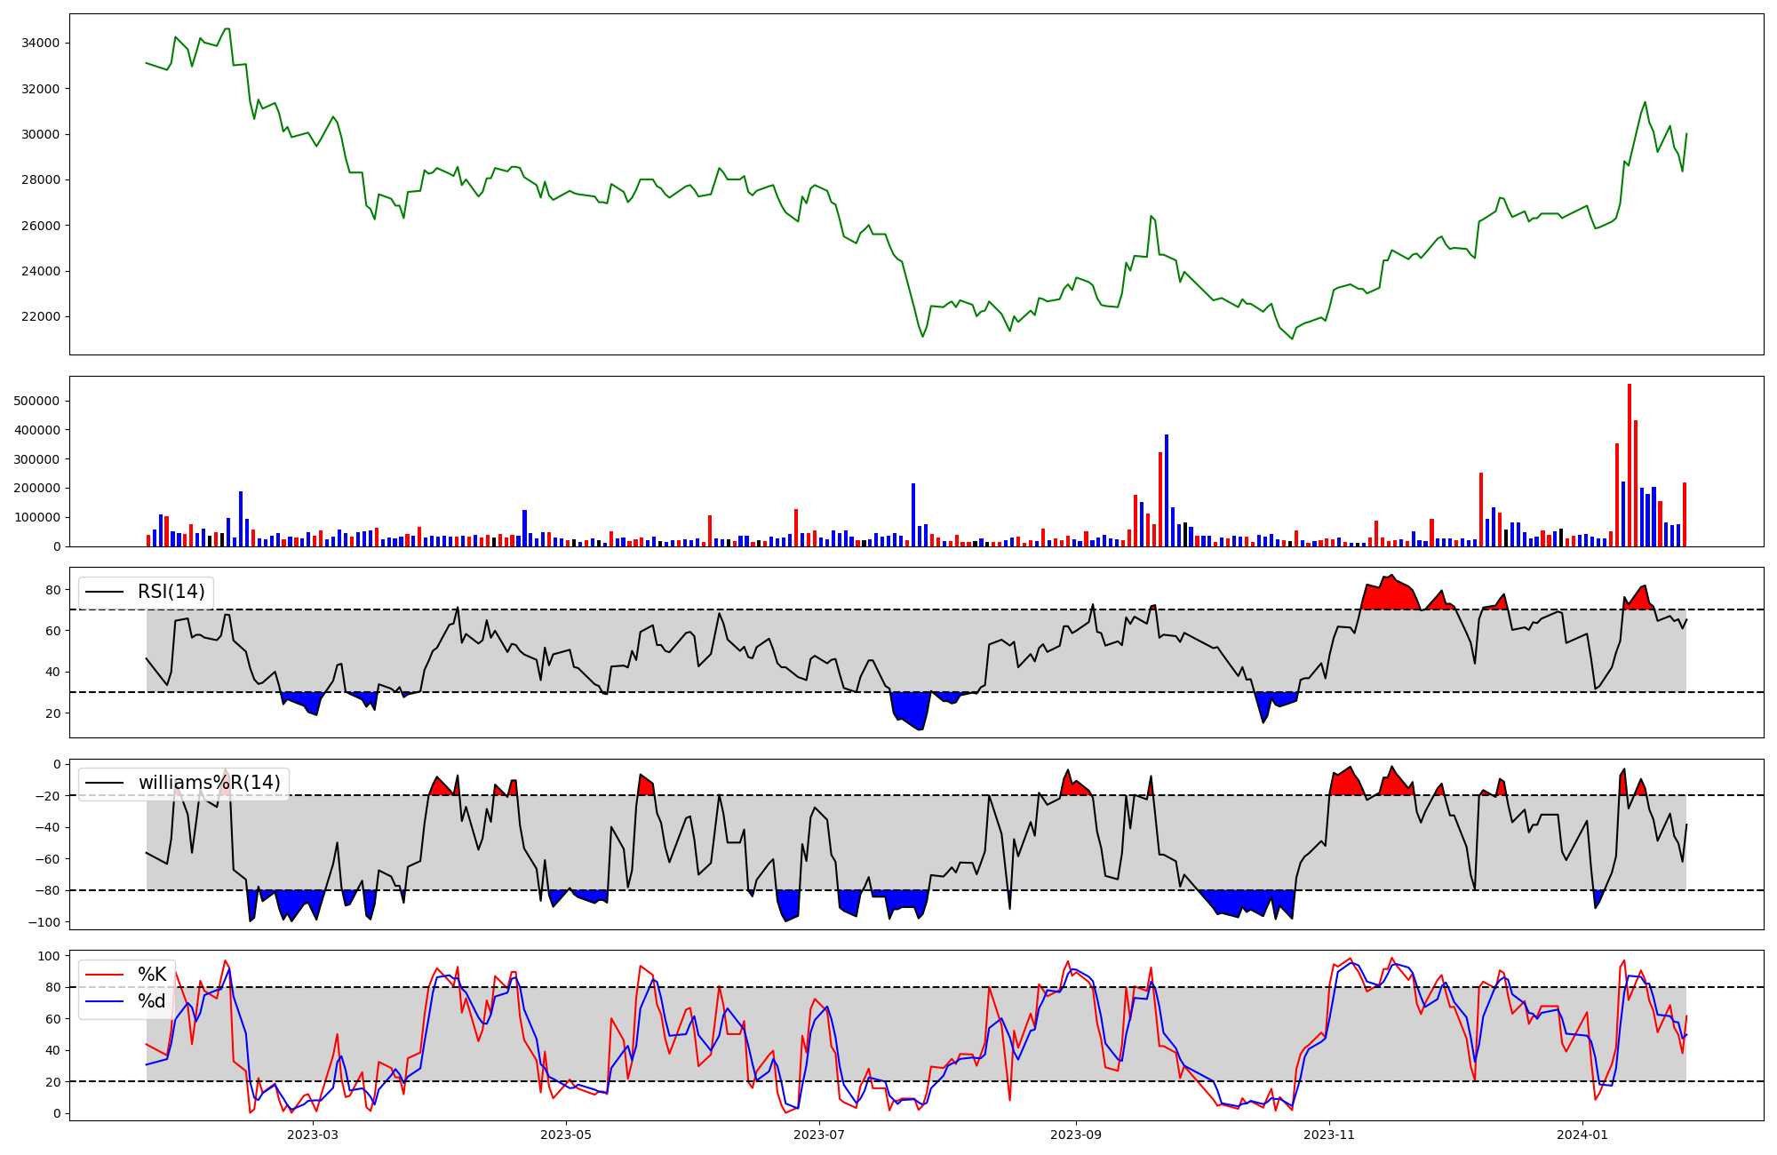The height and width of the screenshot is (1155, 1777).
Task: Click the 34000 price axis tick label
Action: click(41, 43)
